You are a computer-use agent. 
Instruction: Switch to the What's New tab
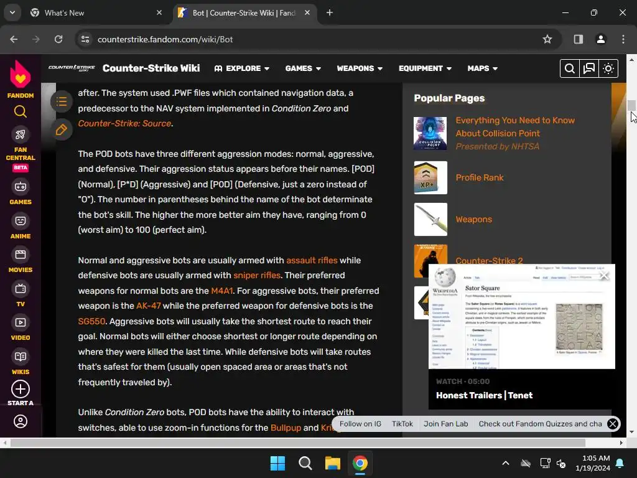click(x=95, y=12)
